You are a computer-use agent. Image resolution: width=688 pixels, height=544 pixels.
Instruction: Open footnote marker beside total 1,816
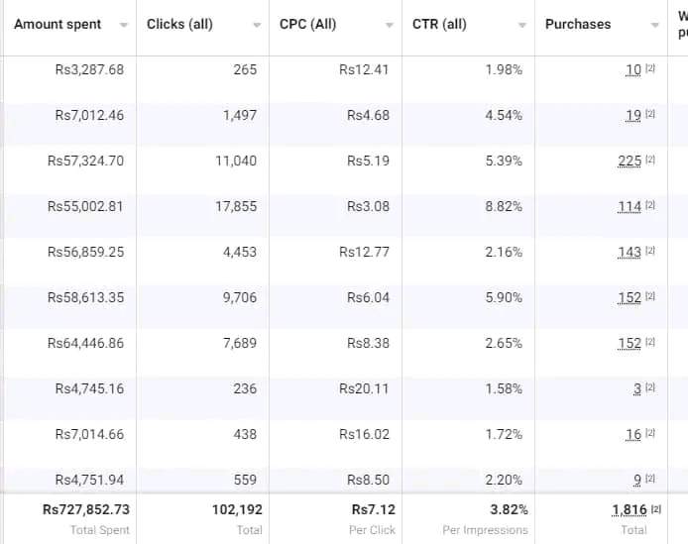(655, 509)
